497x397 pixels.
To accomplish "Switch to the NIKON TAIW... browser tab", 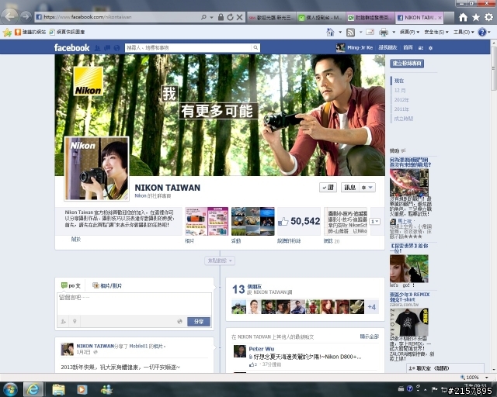I will coord(419,18).
